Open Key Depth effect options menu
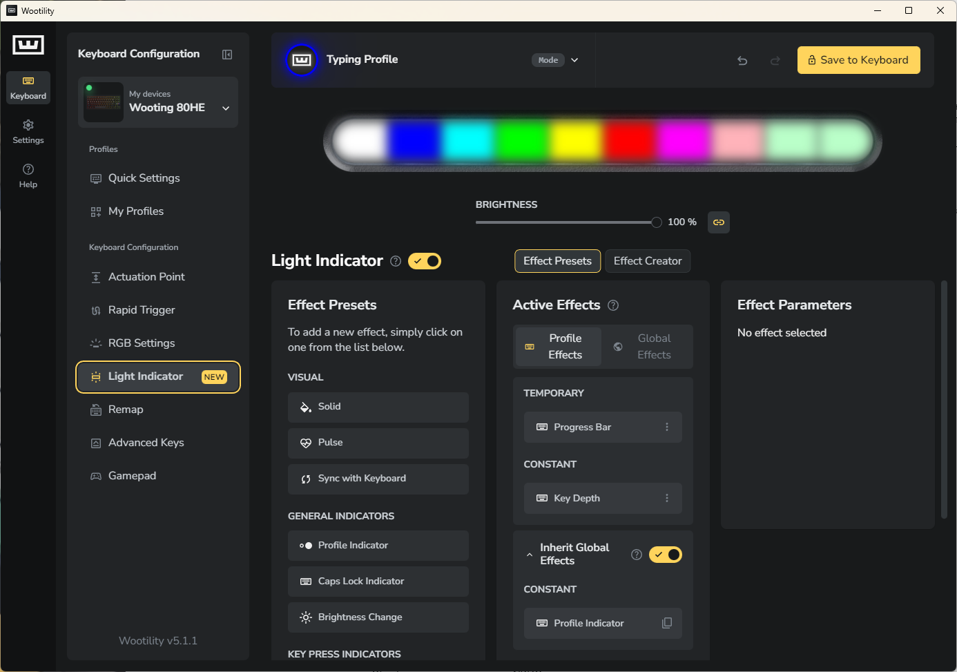957x672 pixels. (x=667, y=498)
